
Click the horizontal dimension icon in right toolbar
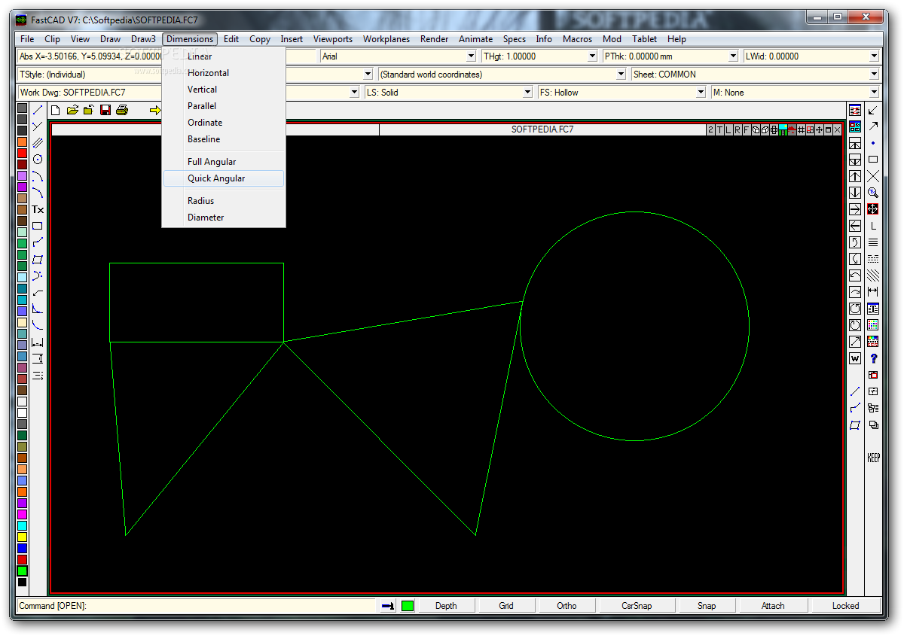(873, 292)
